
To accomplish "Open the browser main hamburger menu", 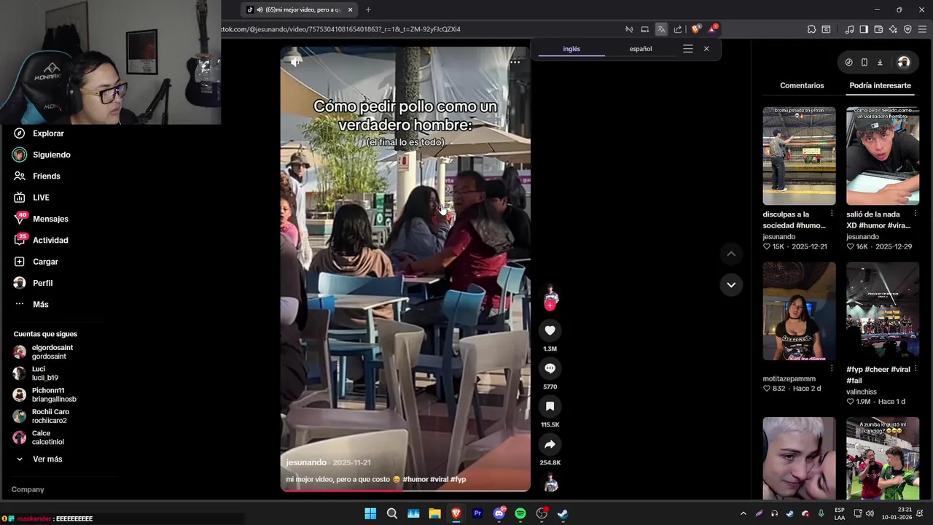I will coord(922,29).
